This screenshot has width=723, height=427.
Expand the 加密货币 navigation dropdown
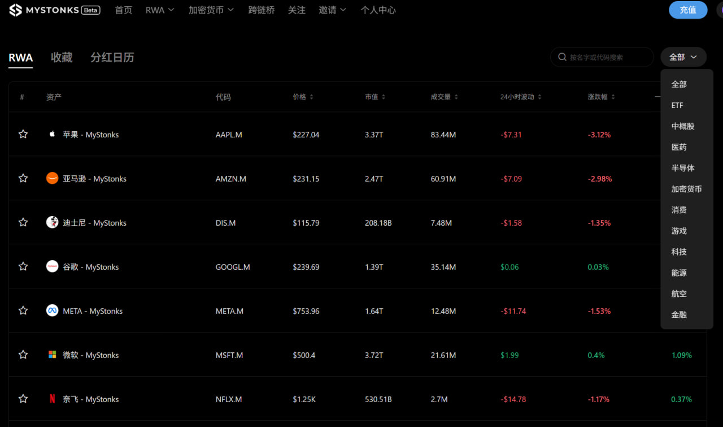click(211, 10)
